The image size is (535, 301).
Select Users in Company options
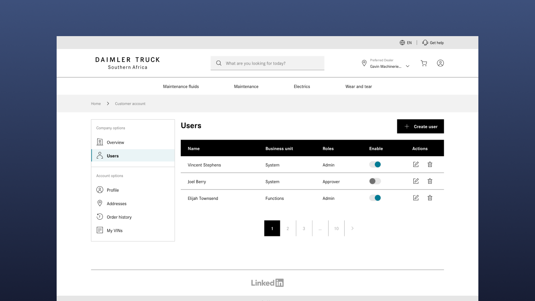click(133, 156)
